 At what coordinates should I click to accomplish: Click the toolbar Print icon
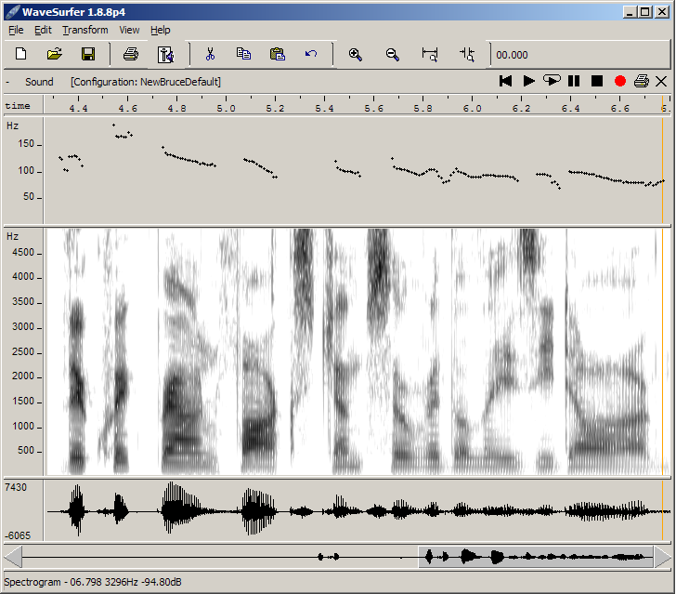click(x=131, y=54)
